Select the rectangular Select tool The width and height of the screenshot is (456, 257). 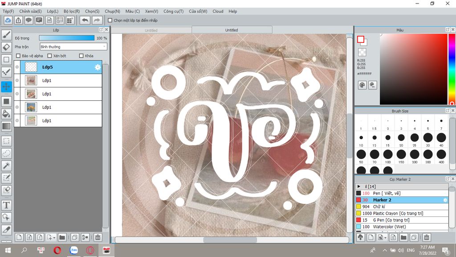click(6, 141)
